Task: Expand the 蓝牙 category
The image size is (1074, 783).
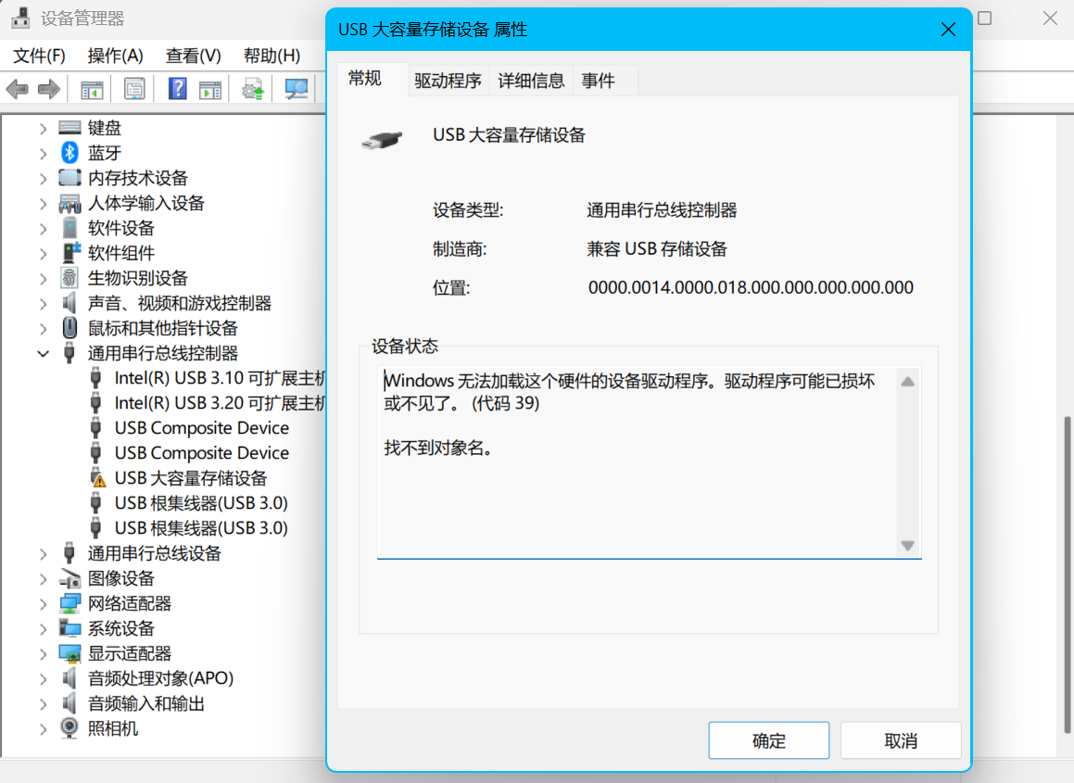Action: 44,154
